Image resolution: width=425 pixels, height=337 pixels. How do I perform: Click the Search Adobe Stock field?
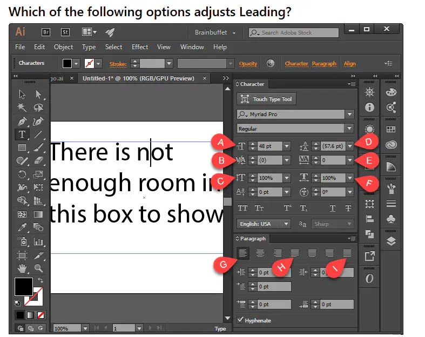coord(294,32)
